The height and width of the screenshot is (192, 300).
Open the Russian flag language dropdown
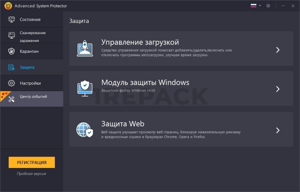click(255, 6)
